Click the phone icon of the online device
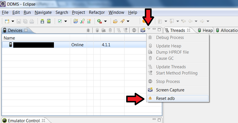238x123 pixels. [10, 45]
